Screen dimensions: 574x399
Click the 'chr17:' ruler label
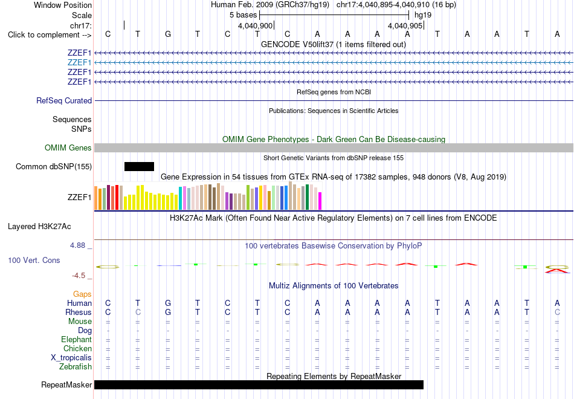[x=80, y=25]
